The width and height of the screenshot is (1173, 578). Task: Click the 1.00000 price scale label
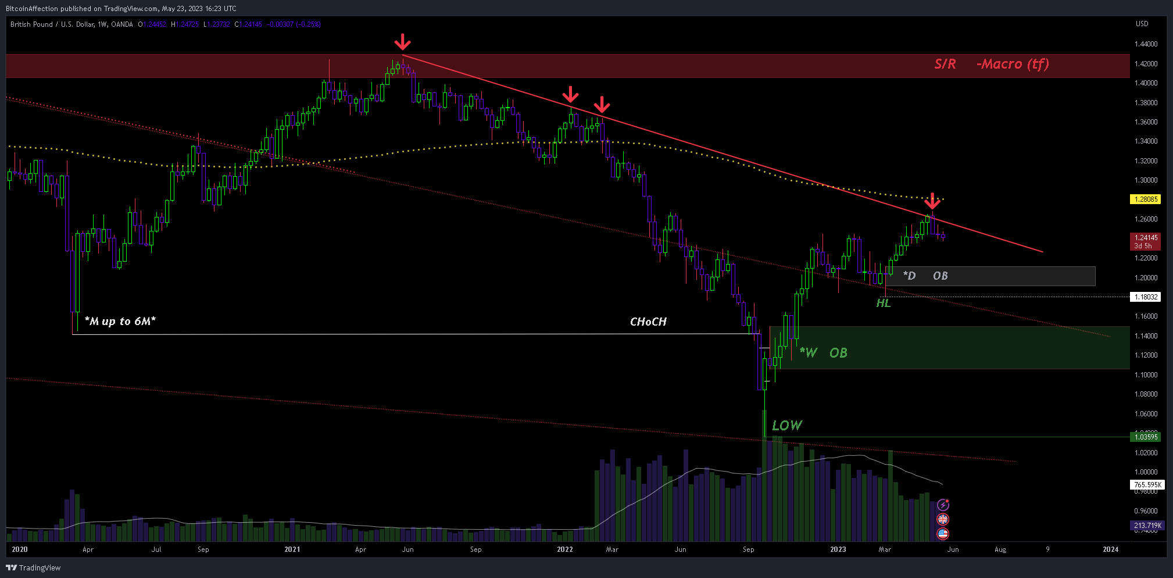click(x=1146, y=472)
